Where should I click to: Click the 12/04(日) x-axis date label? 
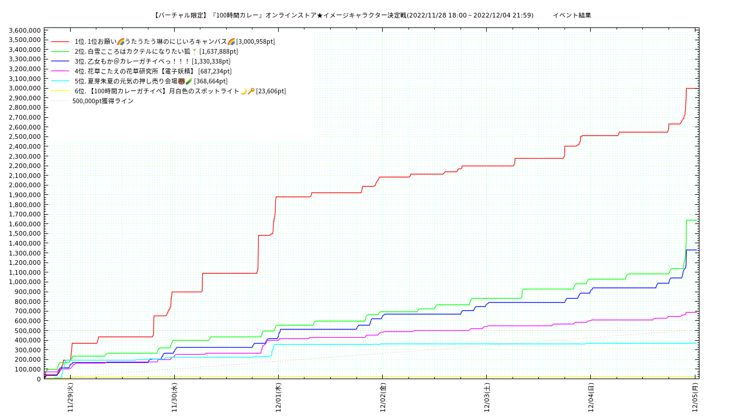[590, 398]
